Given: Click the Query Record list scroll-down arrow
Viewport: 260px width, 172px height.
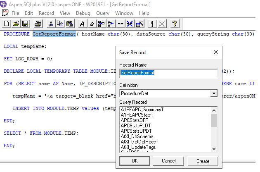Looking at the screenshot, I should (214, 148).
